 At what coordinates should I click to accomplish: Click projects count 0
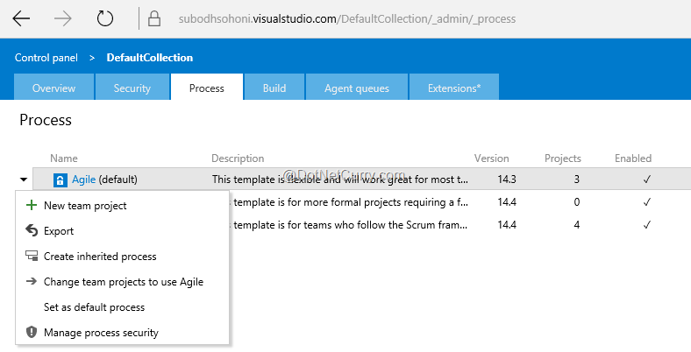tap(576, 202)
